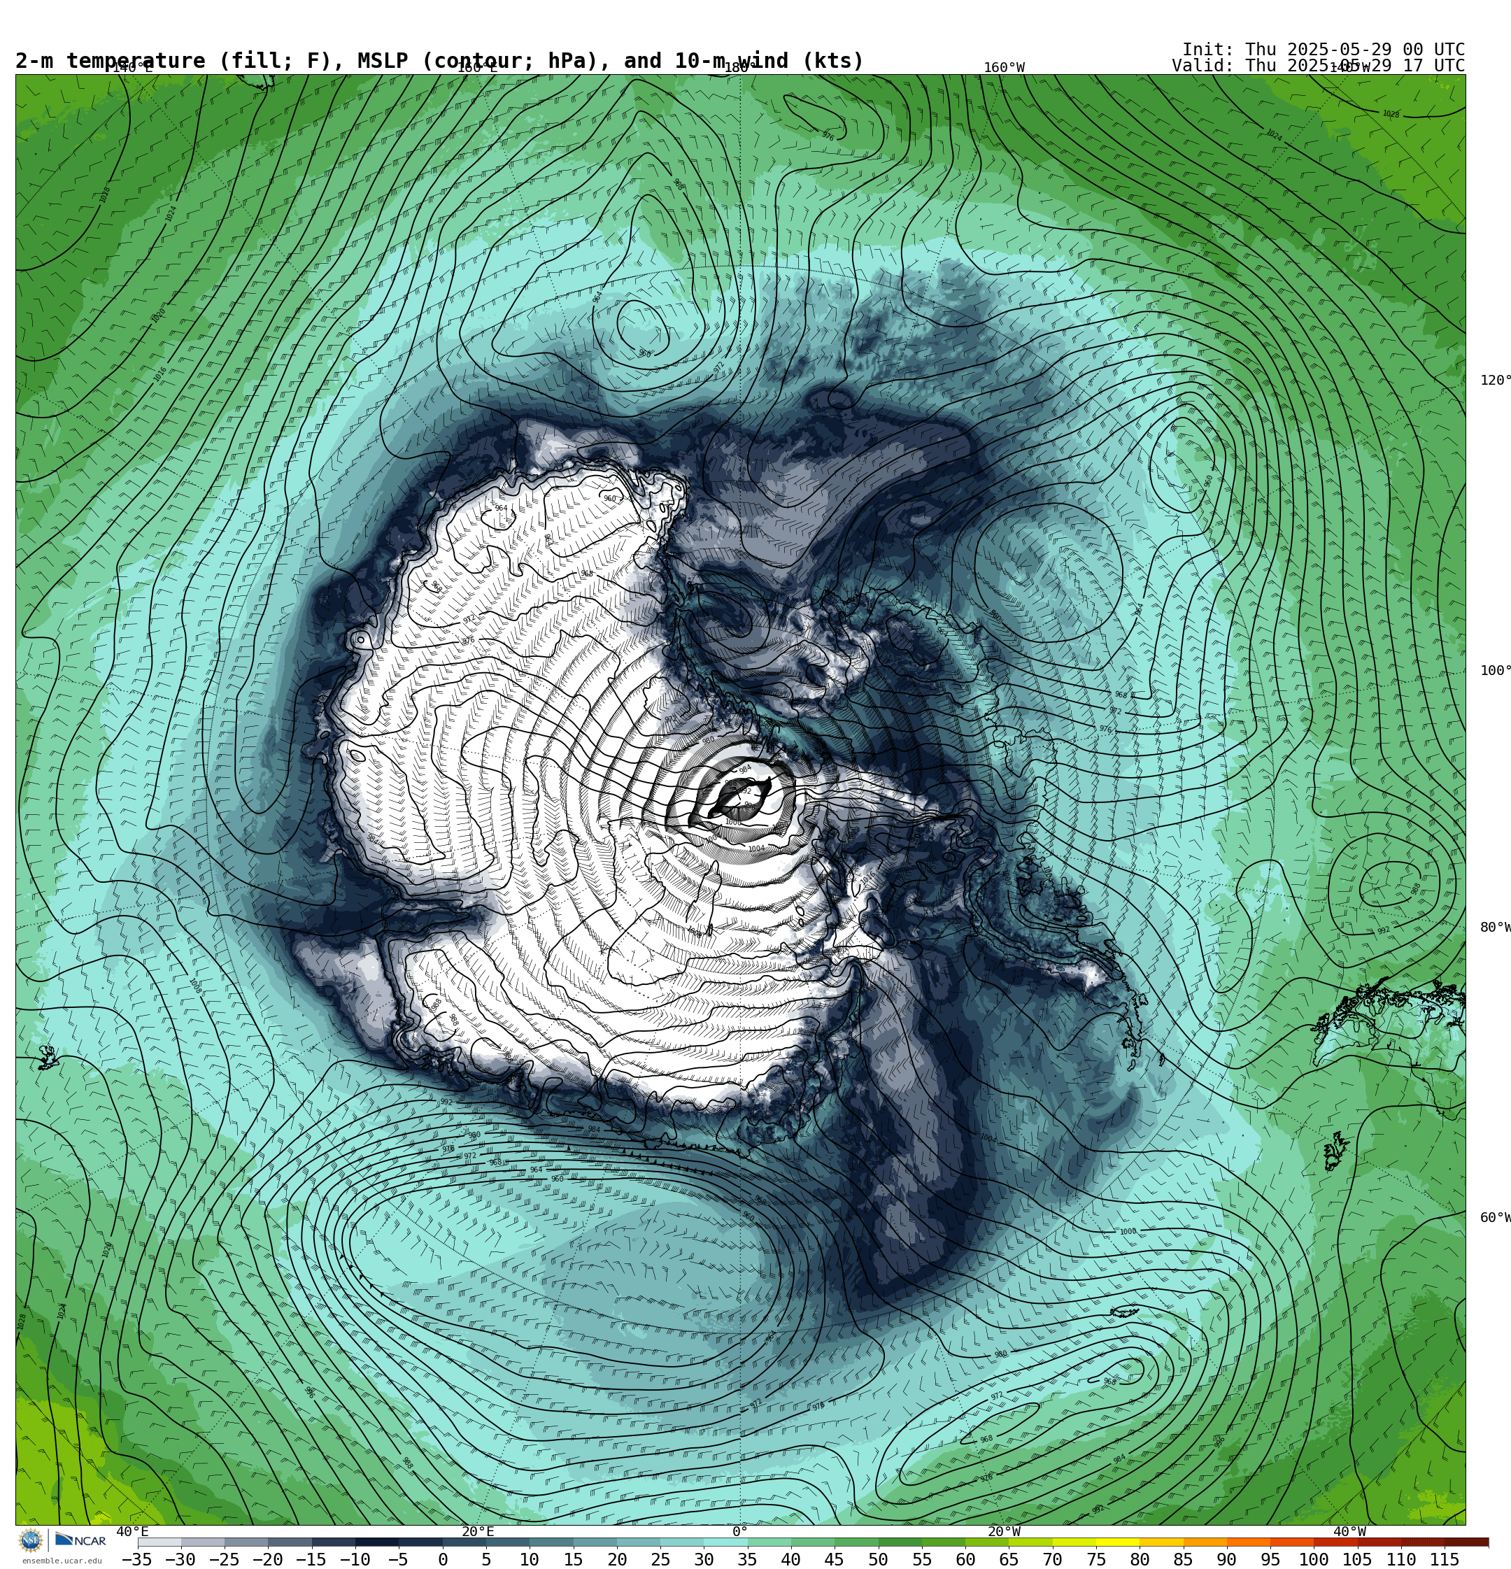
Task: Click the '70' colorbar tick label
Action: (1052, 1559)
